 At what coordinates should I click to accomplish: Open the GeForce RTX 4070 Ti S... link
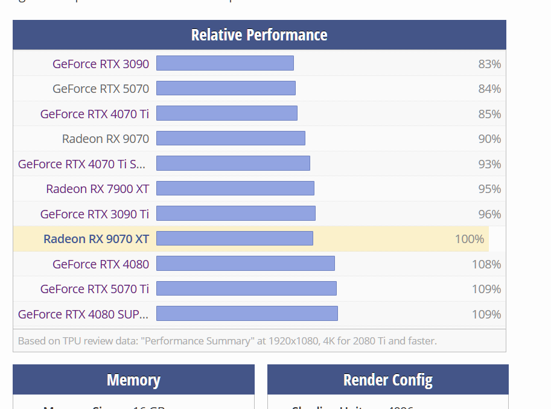(x=81, y=164)
